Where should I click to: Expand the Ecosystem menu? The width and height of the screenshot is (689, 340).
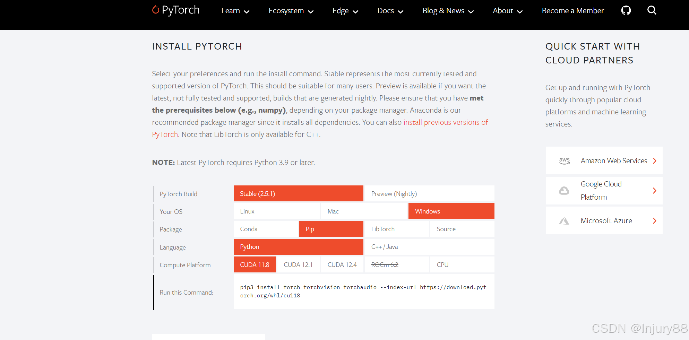291,11
